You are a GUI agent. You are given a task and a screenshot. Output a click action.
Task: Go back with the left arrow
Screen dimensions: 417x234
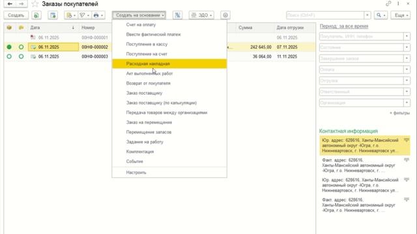[x=10, y=4]
